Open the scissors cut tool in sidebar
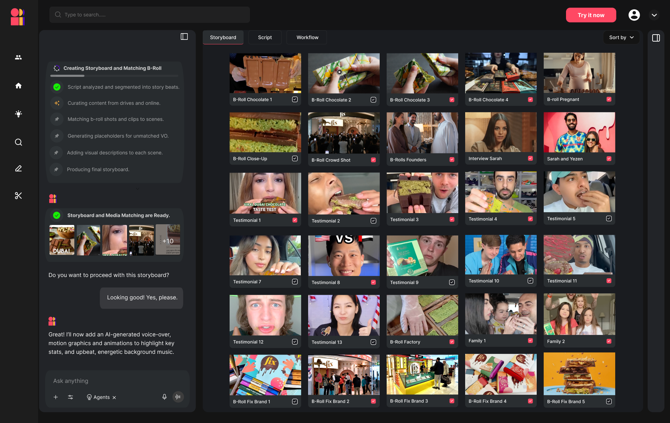This screenshot has width=670, height=423. point(18,196)
